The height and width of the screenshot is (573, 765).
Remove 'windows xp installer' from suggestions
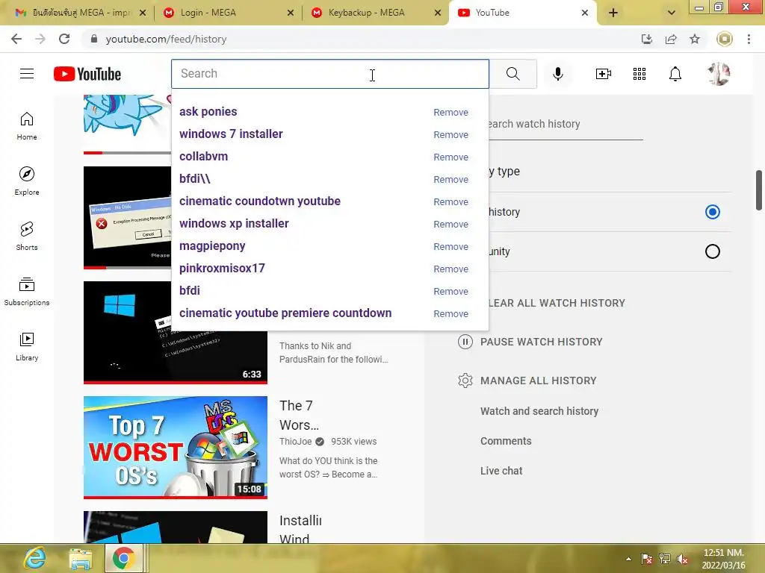click(x=450, y=225)
